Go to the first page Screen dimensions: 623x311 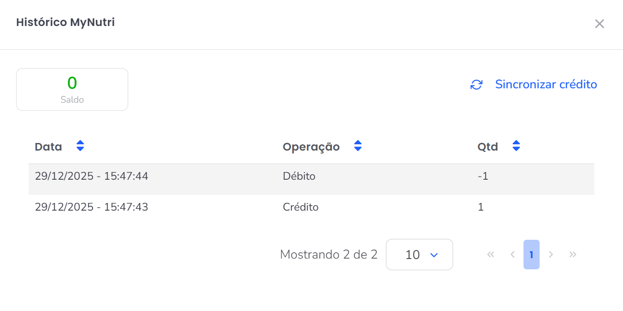click(490, 255)
